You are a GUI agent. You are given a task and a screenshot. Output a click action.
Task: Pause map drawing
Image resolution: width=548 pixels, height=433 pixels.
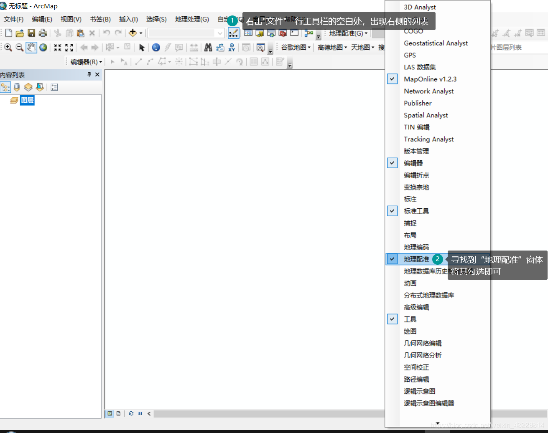[x=140, y=413]
